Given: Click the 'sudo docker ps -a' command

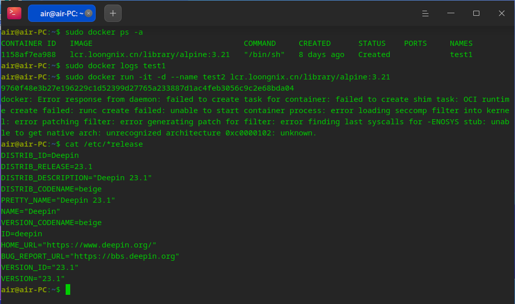Looking at the screenshot, I should coord(104,32).
